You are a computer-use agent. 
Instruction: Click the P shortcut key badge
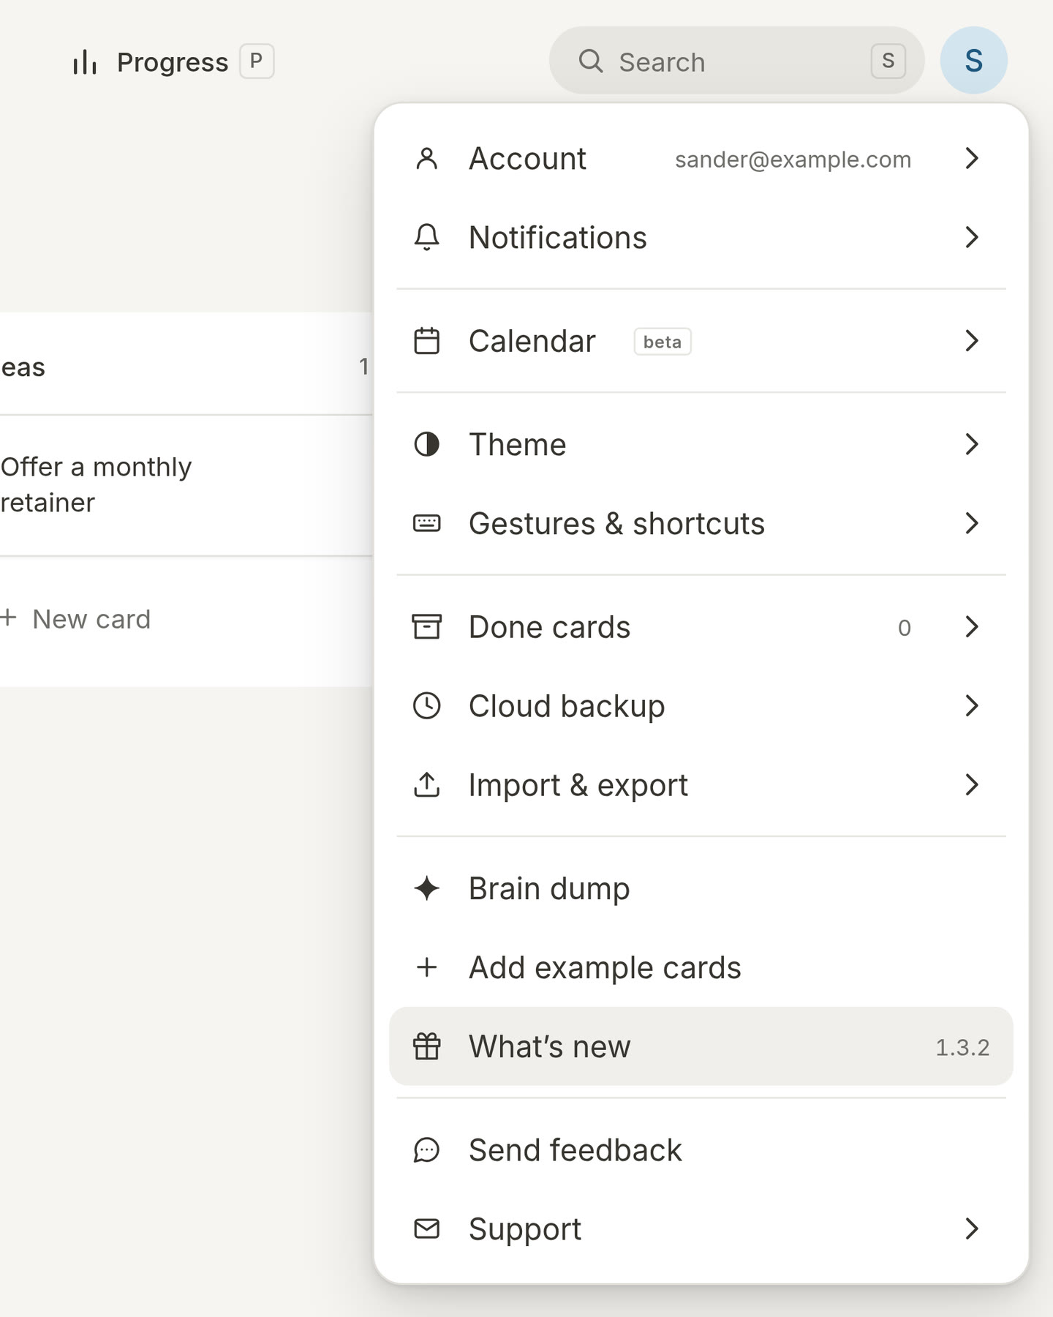point(257,61)
